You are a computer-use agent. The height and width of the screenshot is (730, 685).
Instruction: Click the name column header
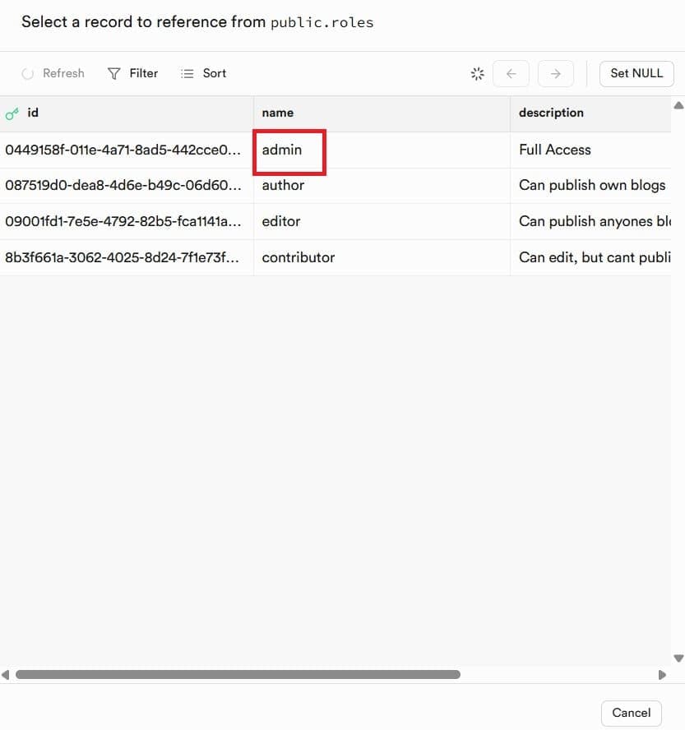click(x=278, y=113)
